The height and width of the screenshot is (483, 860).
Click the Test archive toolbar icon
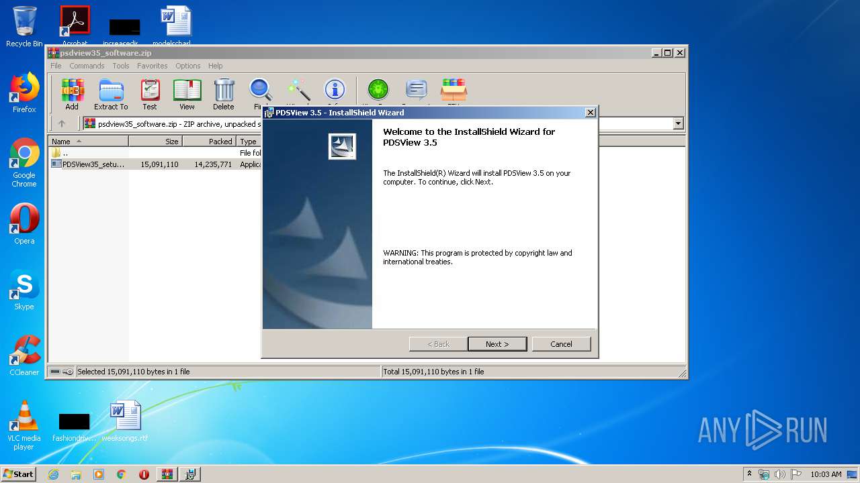[x=150, y=94]
